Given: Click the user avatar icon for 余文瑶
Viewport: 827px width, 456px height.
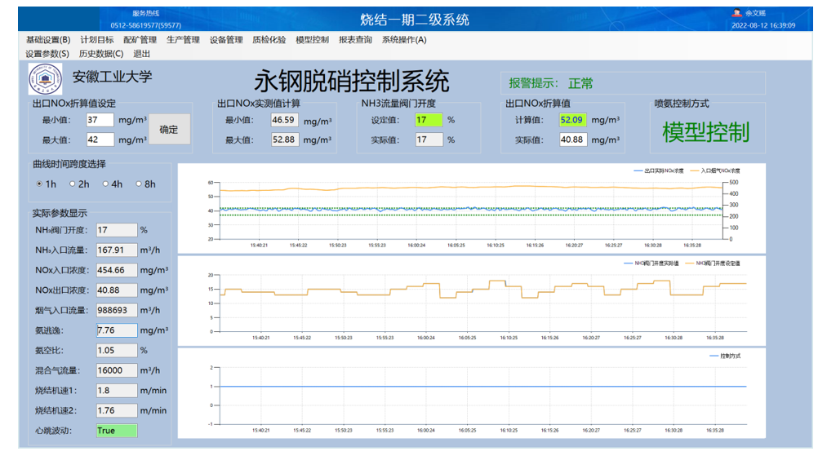Looking at the screenshot, I should [736, 13].
